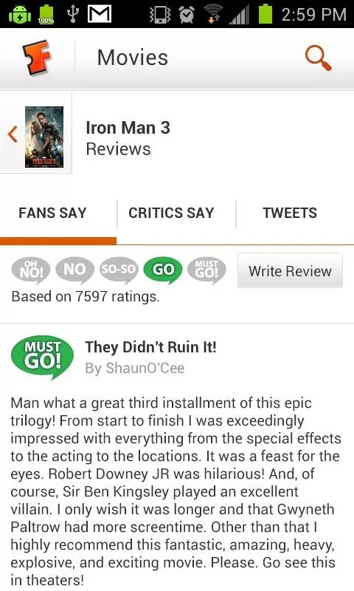The height and width of the screenshot is (591, 354).
Task: Select the gray "Must Go!" rating bubble
Action: (x=206, y=270)
